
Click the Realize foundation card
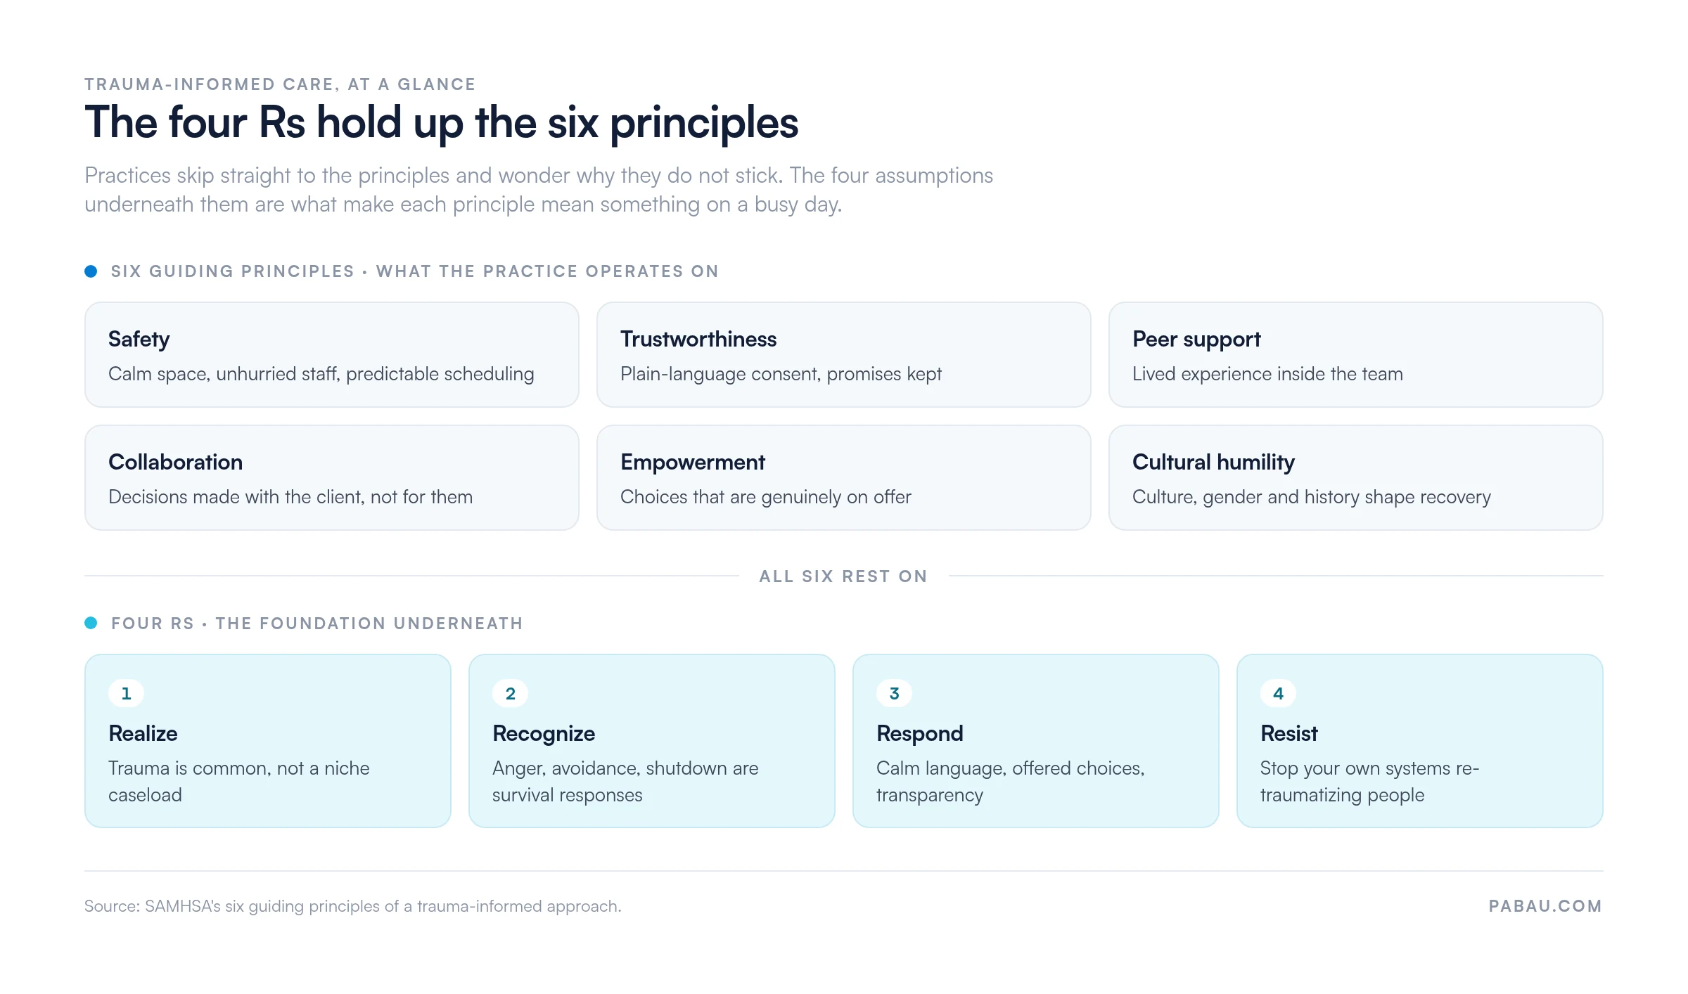click(268, 741)
